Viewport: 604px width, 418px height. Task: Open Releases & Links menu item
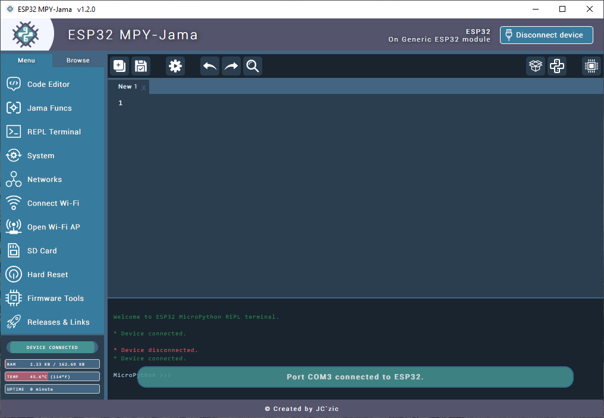click(52, 322)
